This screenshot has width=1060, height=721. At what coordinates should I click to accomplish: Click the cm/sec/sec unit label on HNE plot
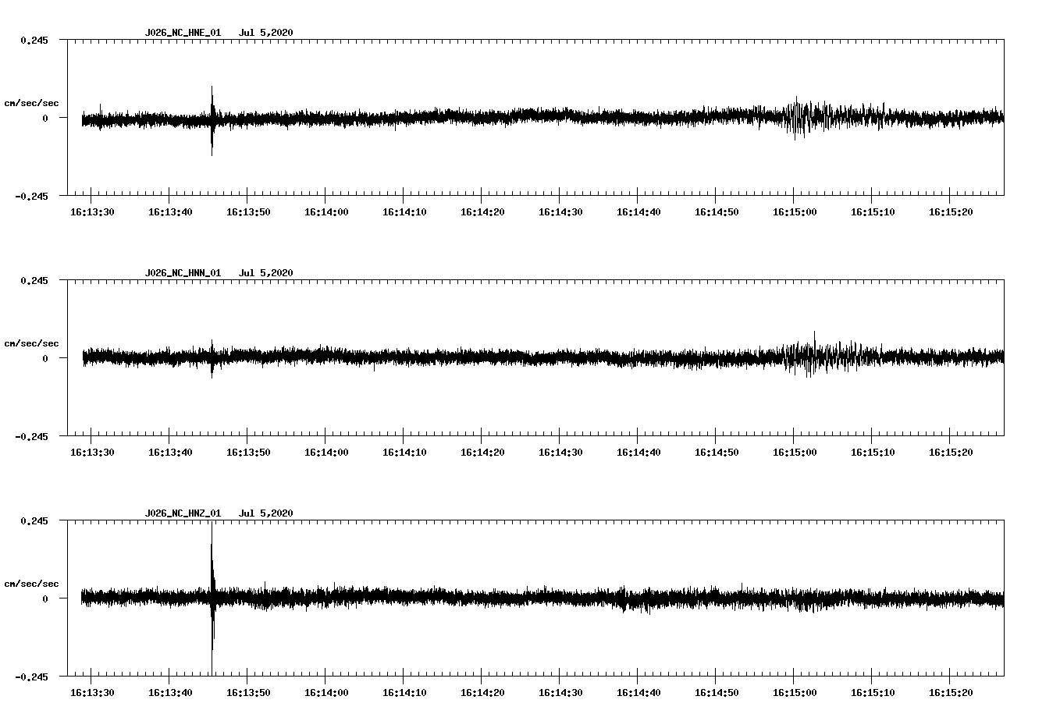click(x=31, y=103)
